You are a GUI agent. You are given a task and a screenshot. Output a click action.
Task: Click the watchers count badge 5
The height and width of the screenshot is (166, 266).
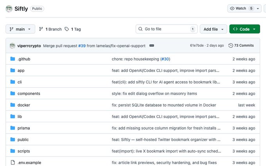(251, 9)
